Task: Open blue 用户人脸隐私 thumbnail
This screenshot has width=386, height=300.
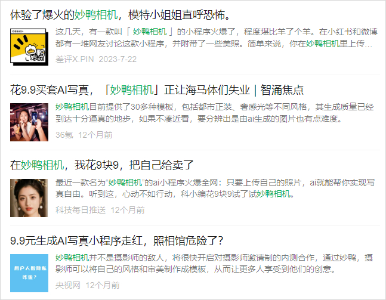Action: (29, 273)
